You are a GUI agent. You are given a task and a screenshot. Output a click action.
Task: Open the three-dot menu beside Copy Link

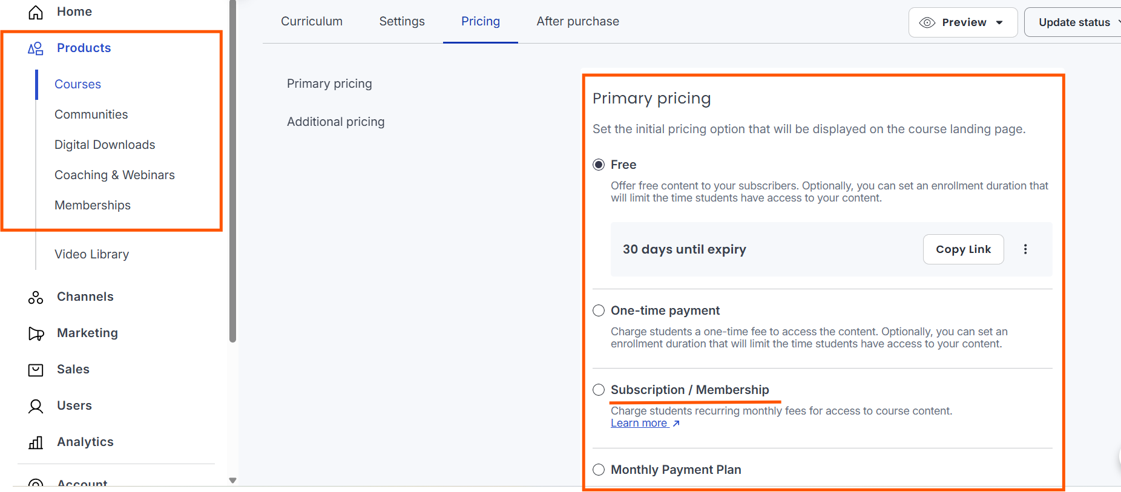click(1025, 249)
